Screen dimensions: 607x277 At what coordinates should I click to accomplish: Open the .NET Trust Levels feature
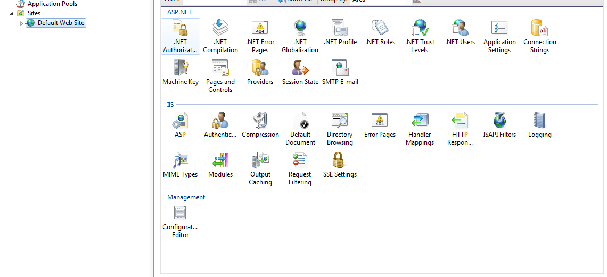(x=420, y=36)
